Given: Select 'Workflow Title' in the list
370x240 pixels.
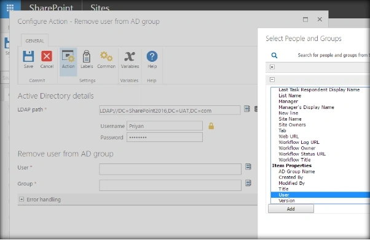Looking at the screenshot, I should [294, 160].
